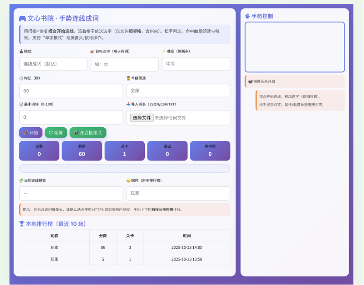Click 未选择任何文件 text
The image size is (364, 285).
coord(170,118)
